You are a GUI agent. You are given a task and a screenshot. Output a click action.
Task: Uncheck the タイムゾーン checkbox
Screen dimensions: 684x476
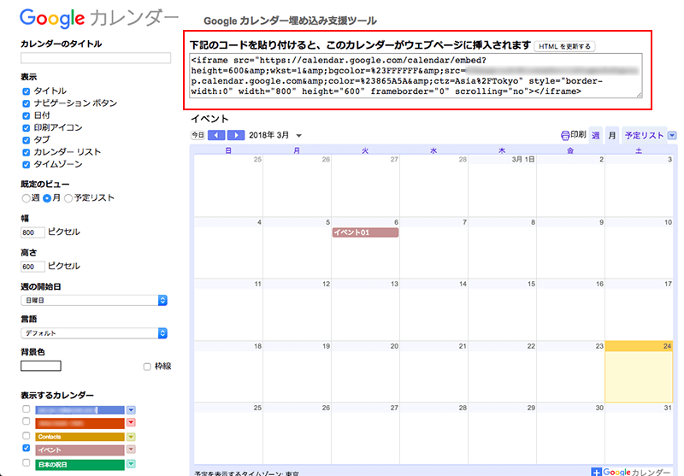coord(27,164)
